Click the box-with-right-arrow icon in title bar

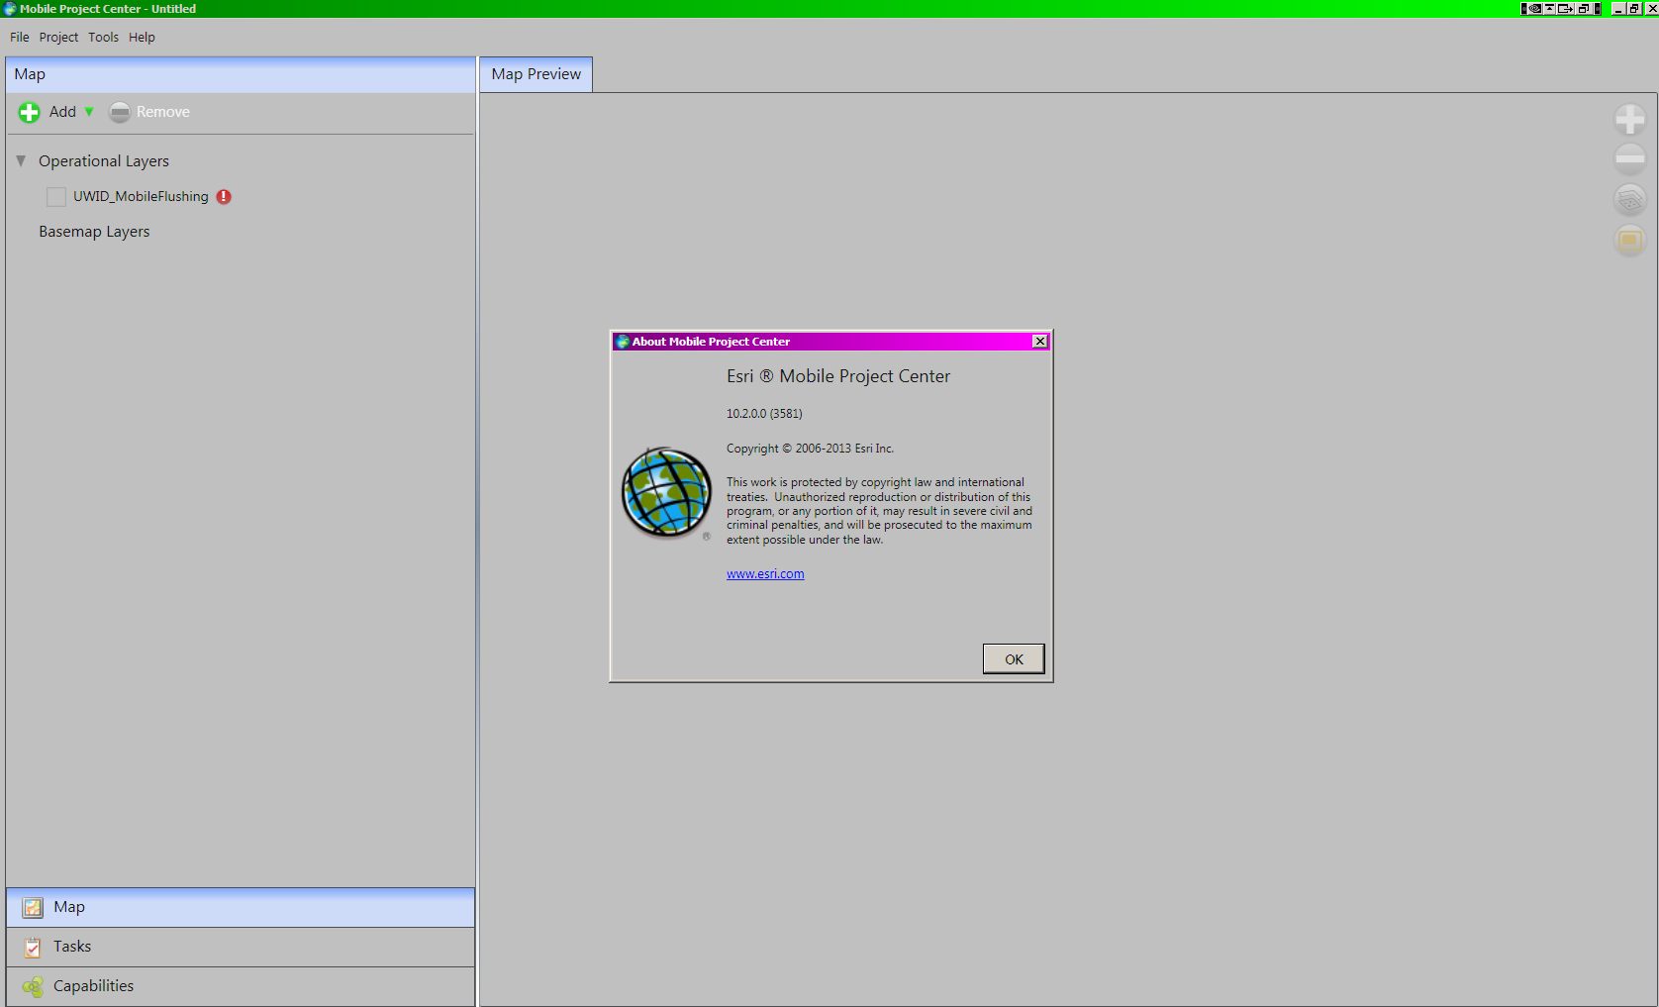tap(1566, 9)
